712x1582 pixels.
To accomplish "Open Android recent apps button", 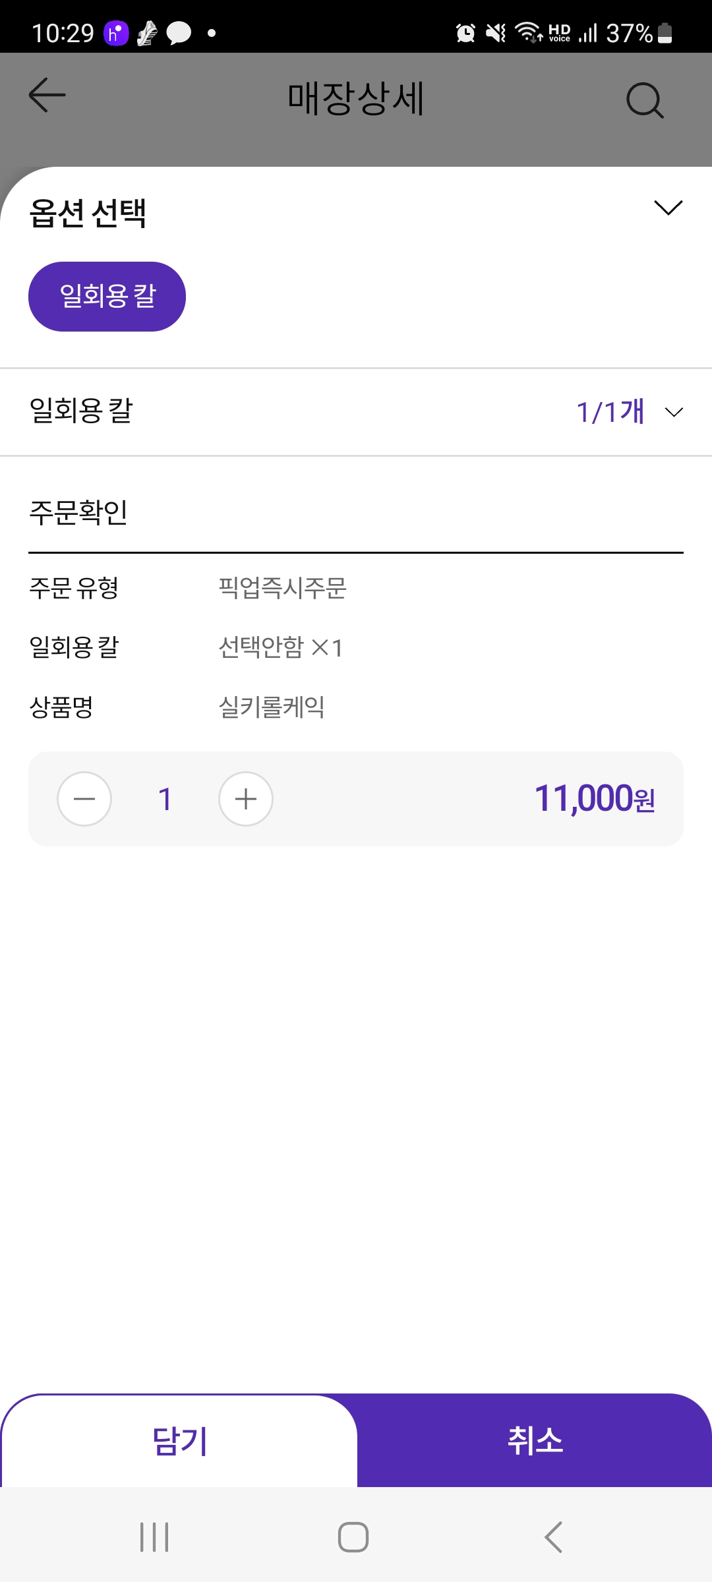I will [x=154, y=1537].
